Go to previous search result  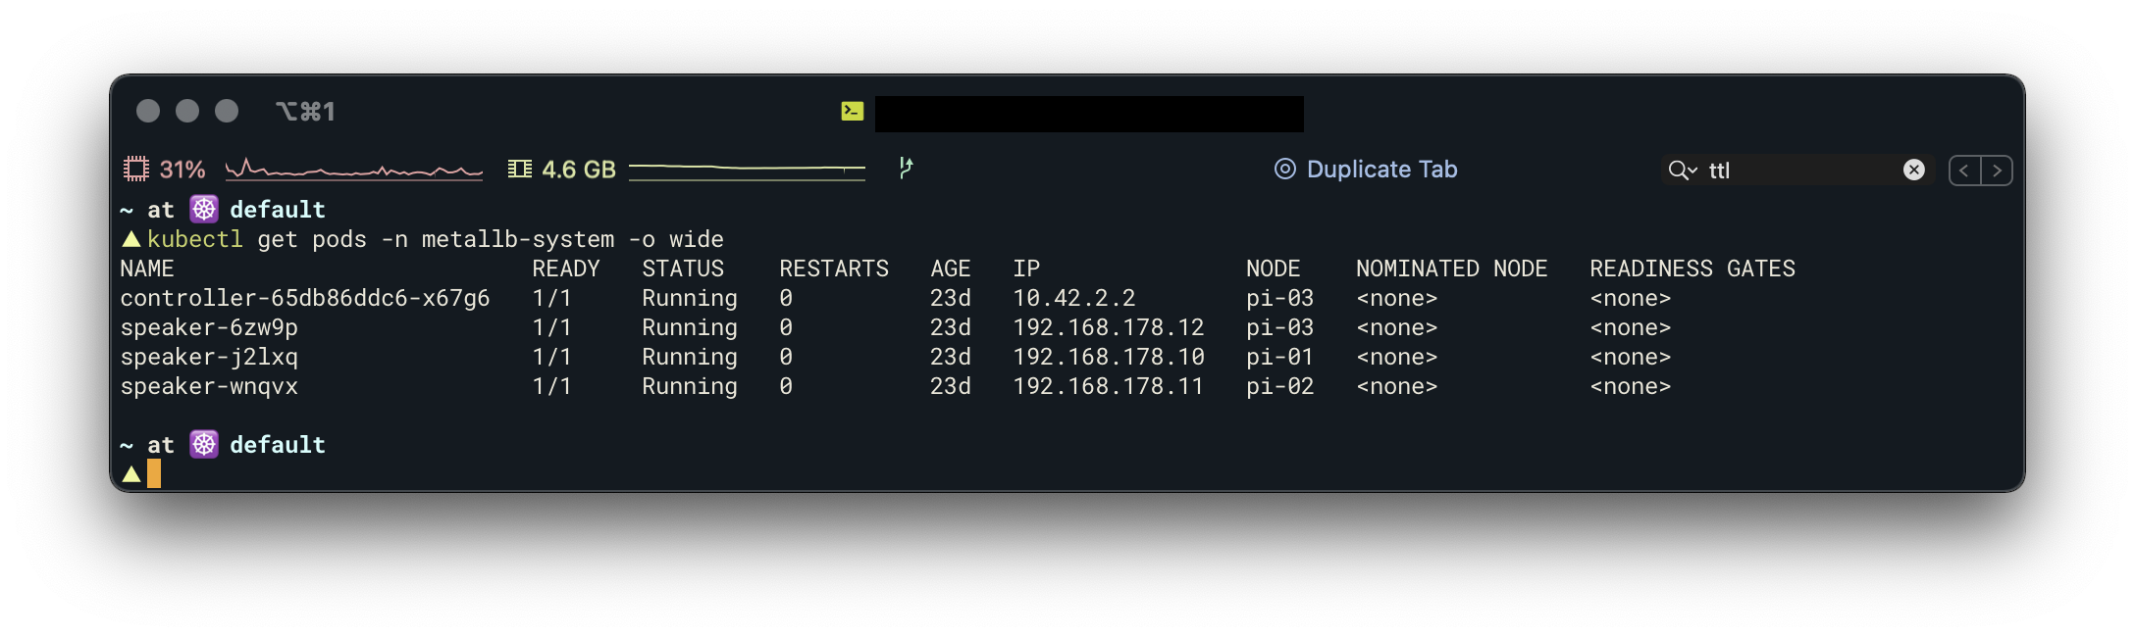[x=1964, y=171]
